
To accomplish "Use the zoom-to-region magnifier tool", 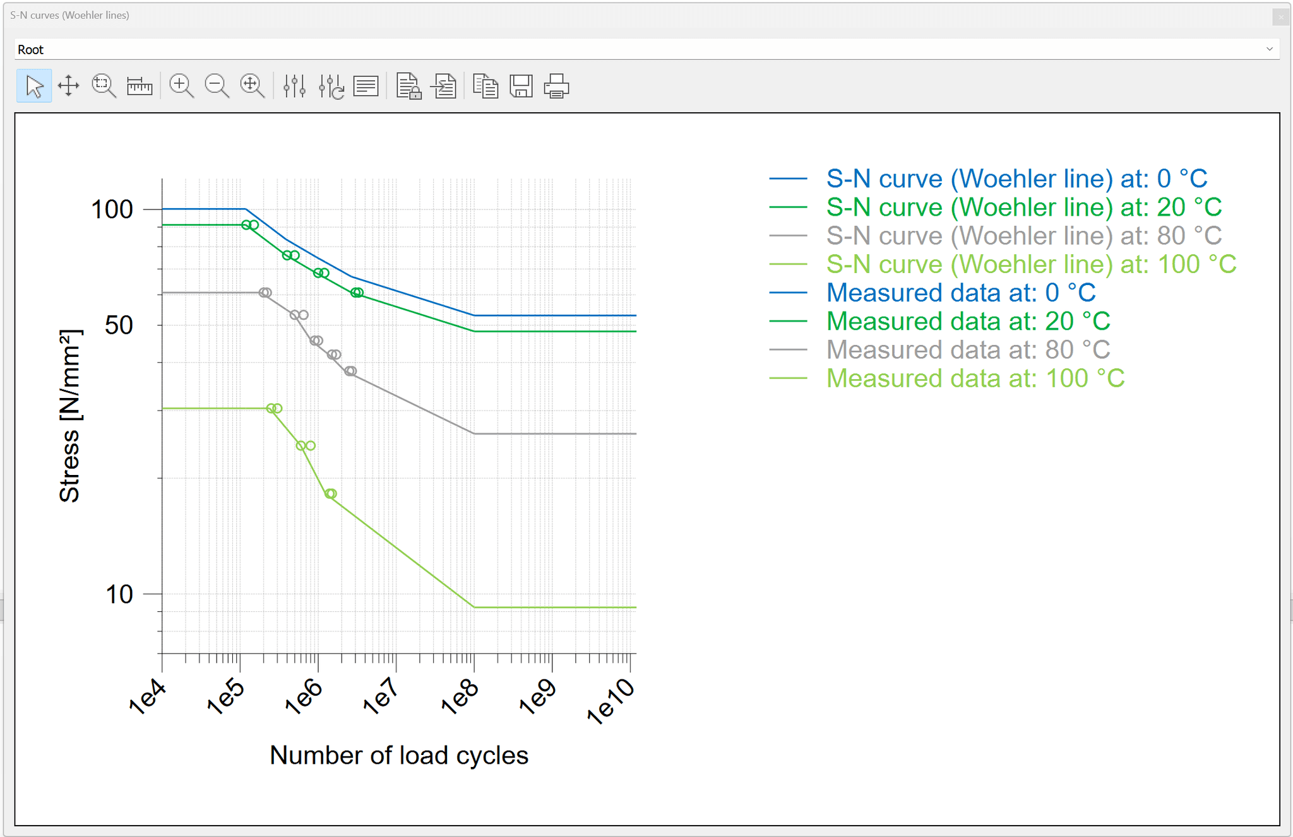I will [102, 86].
